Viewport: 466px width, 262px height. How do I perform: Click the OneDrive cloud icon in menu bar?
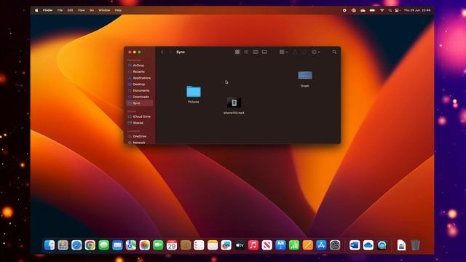click(x=363, y=10)
